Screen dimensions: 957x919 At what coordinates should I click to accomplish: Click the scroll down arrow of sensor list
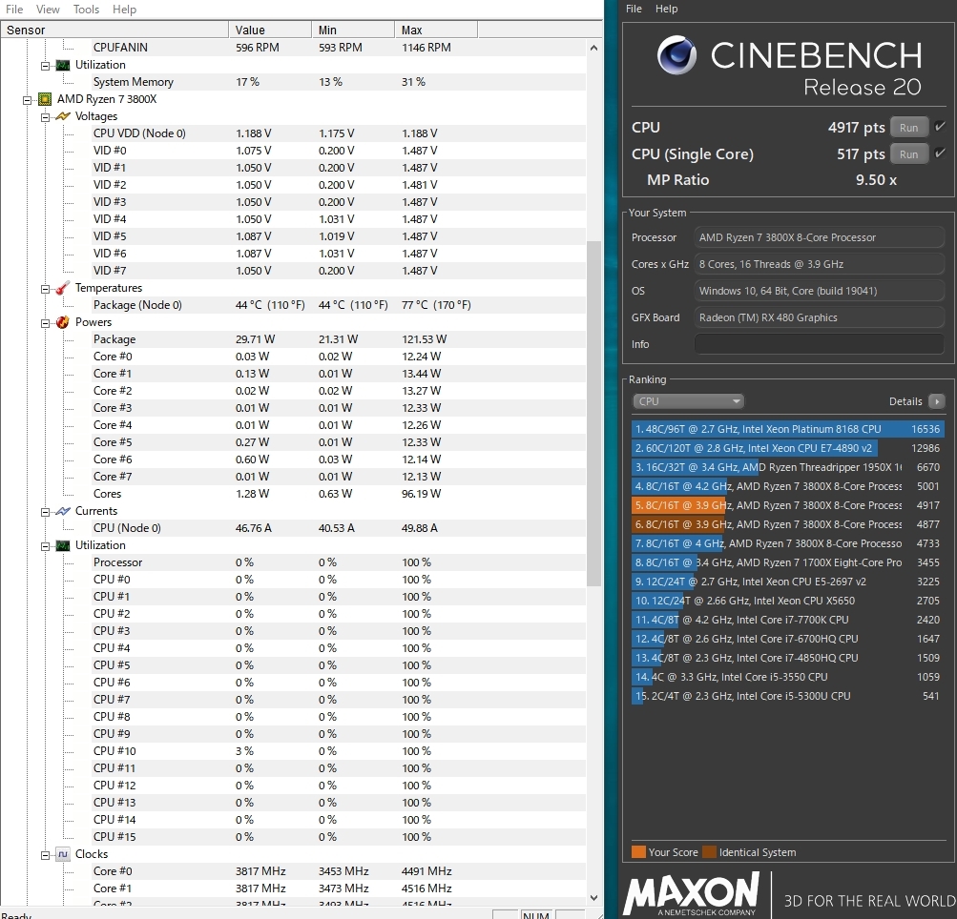[593, 898]
